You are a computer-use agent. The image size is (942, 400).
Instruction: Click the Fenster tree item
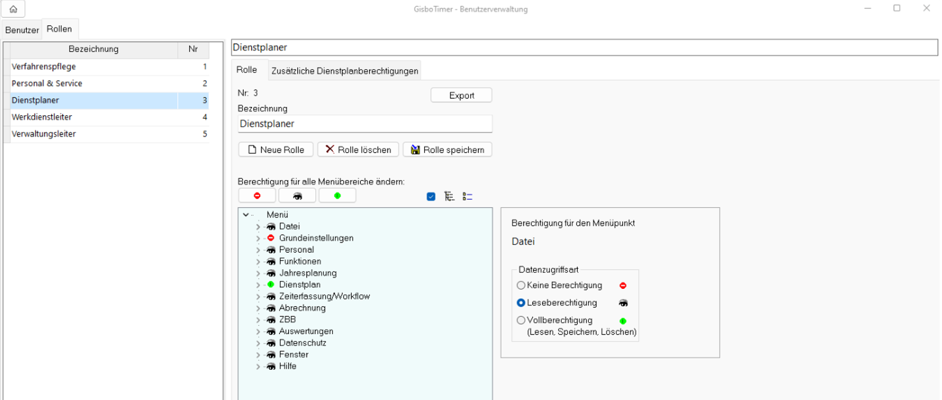[294, 355]
